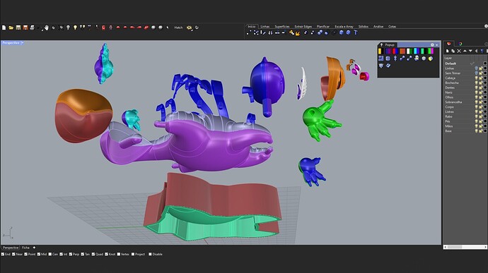
Task: Open the Cotas ribbon tab
Action: pyautogui.click(x=392, y=26)
